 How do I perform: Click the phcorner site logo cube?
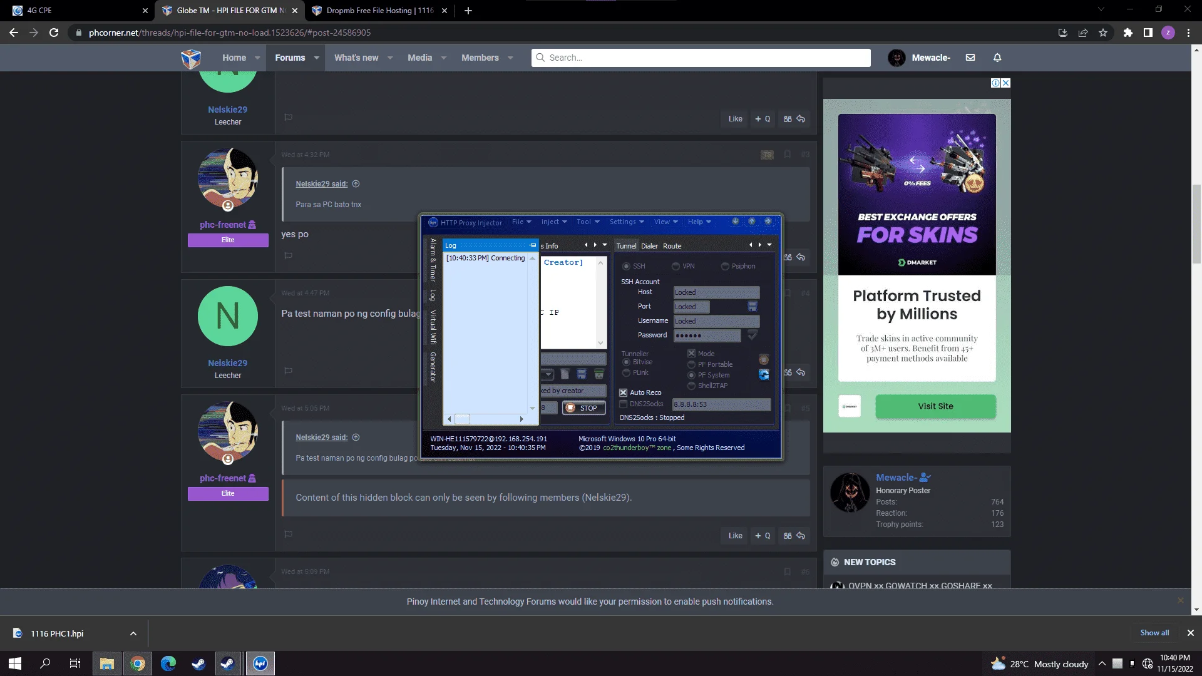coord(191,58)
